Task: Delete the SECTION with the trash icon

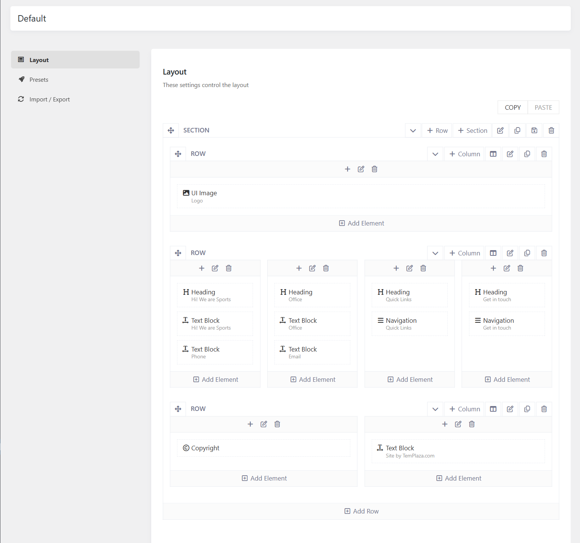Action: point(551,130)
